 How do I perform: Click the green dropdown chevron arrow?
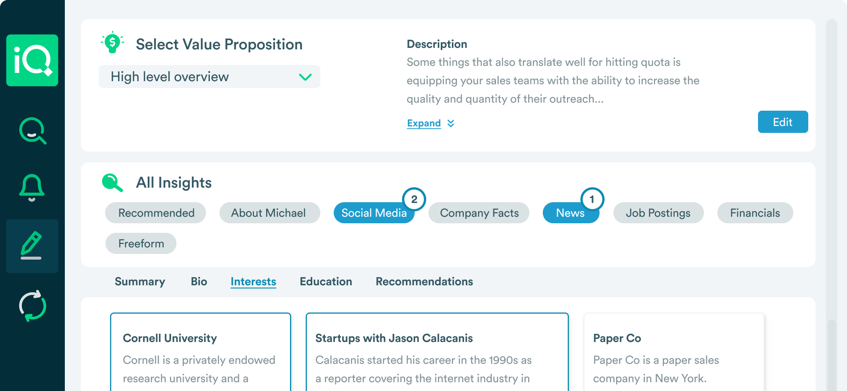pos(305,77)
